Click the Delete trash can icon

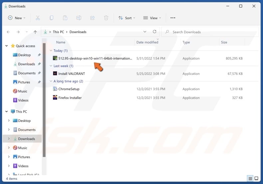click(x=106, y=18)
